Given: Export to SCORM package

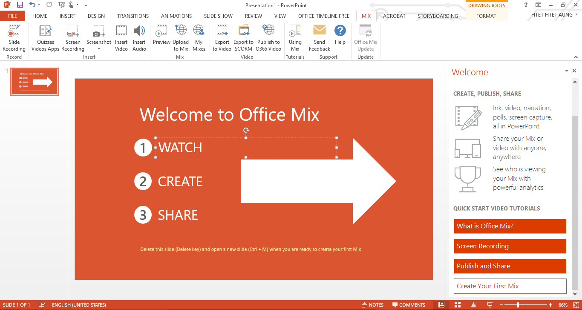Looking at the screenshot, I should 244,38.
